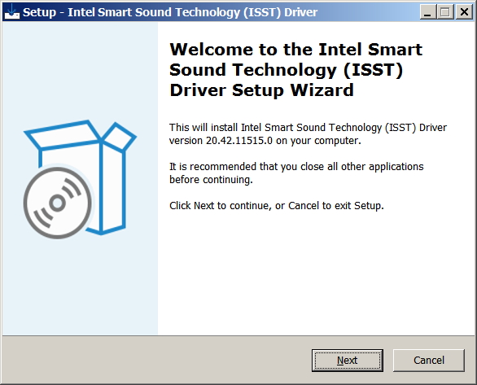Click the 'Sound Technology (ISST)' heading line

[287, 70]
